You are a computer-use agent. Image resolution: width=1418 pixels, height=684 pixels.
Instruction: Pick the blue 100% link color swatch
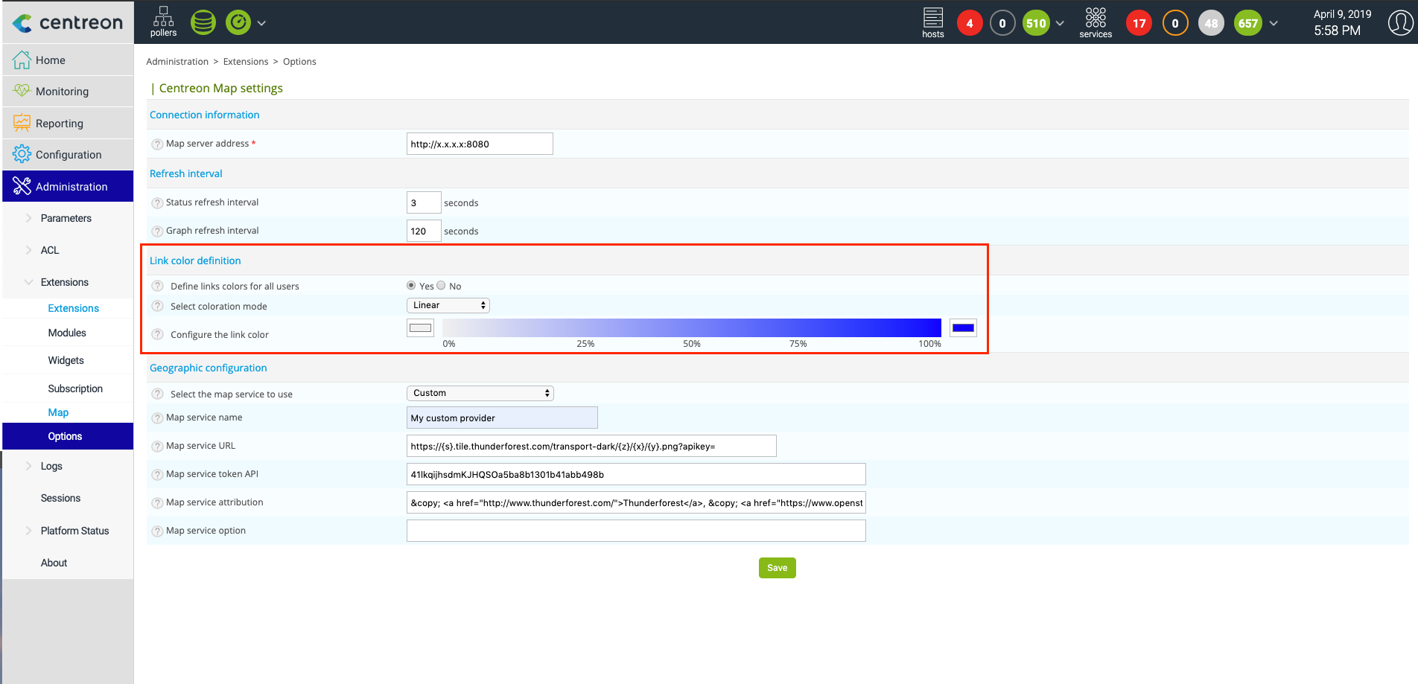[963, 328]
